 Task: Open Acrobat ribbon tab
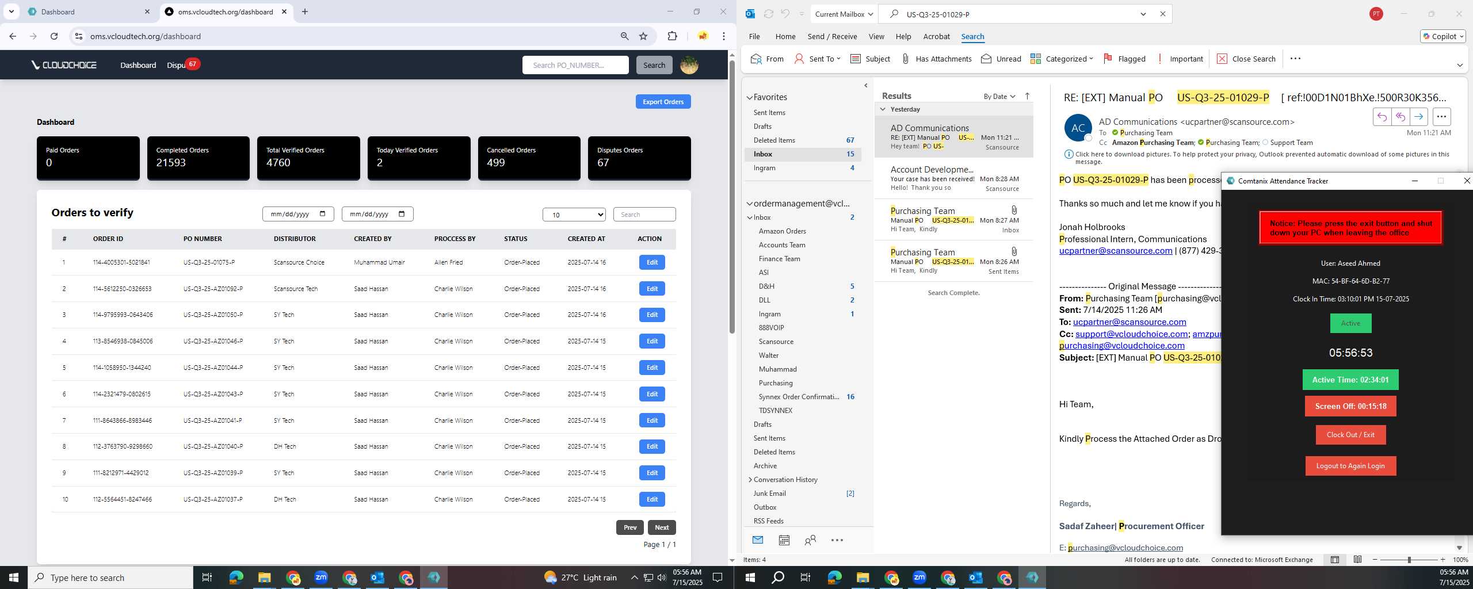936,36
